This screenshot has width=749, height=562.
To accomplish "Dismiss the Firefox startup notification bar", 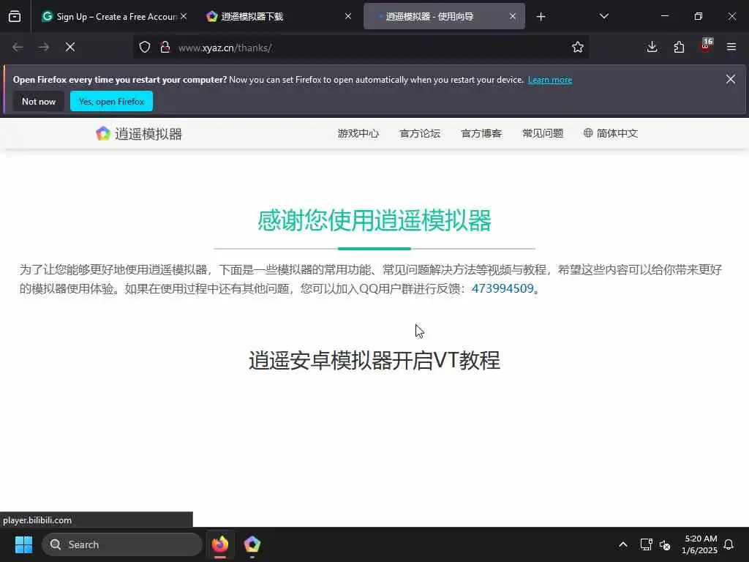I will pyautogui.click(x=731, y=79).
